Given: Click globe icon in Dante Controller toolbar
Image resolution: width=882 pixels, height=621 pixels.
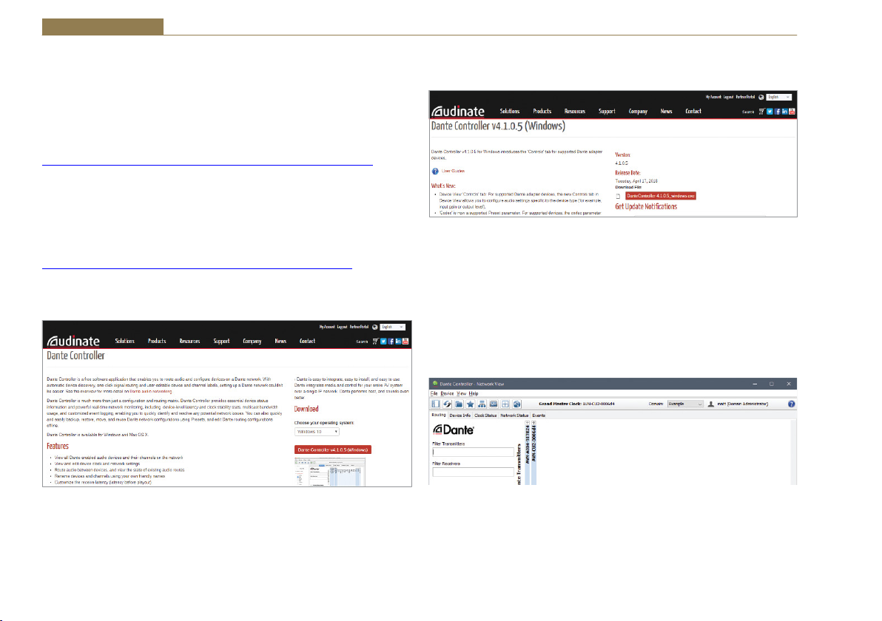Looking at the screenshot, I should [517, 404].
